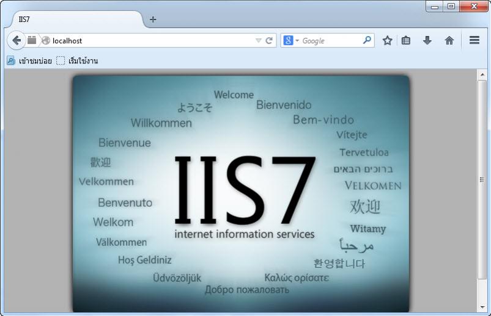Image resolution: width=491 pixels, height=316 pixels.
Task: Click the IIS7 welcome image
Action: 241,194
